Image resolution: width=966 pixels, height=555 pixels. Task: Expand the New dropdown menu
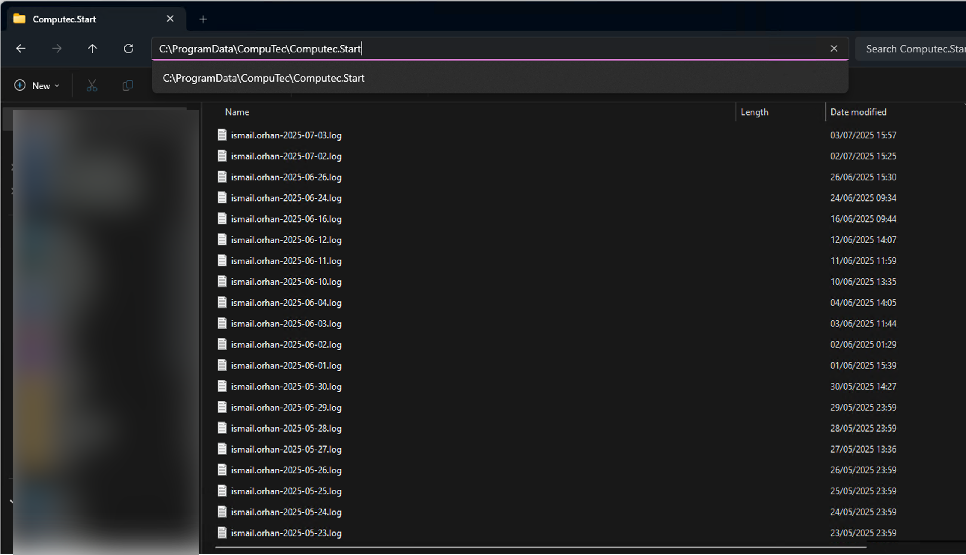[x=37, y=85]
